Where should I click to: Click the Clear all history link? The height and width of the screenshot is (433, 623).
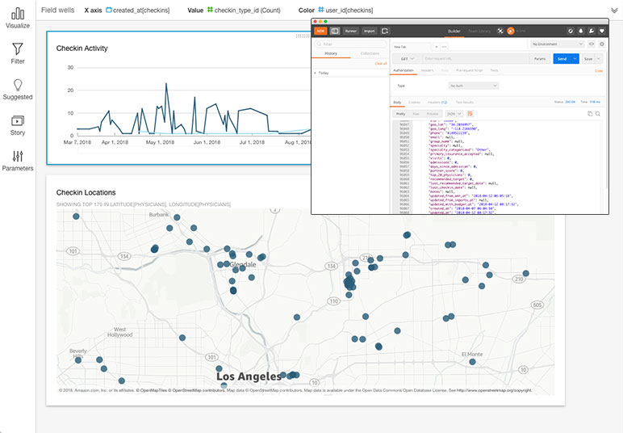pos(381,63)
